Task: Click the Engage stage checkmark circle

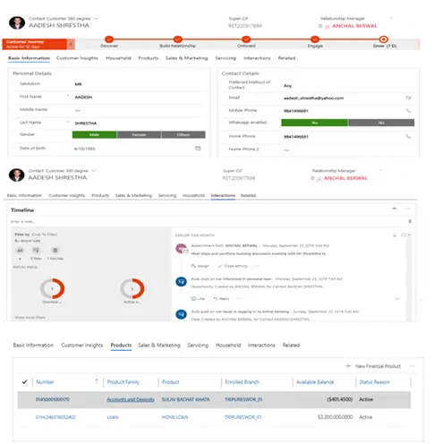Action: coord(315,39)
